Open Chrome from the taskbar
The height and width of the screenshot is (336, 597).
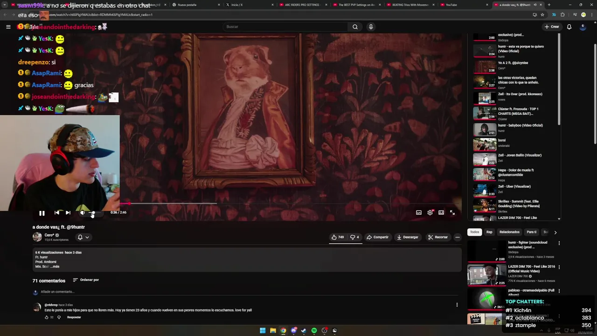(283, 330)
